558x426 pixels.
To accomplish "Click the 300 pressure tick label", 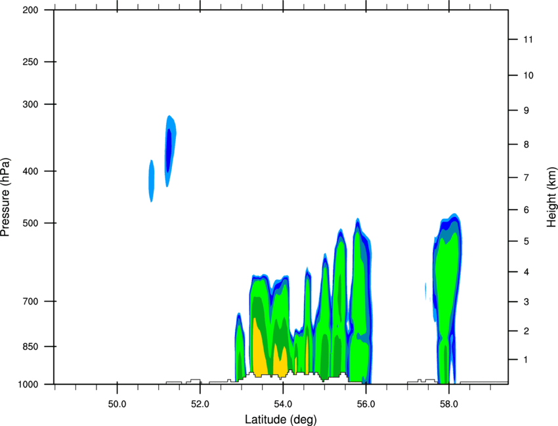I will point(30,104).
